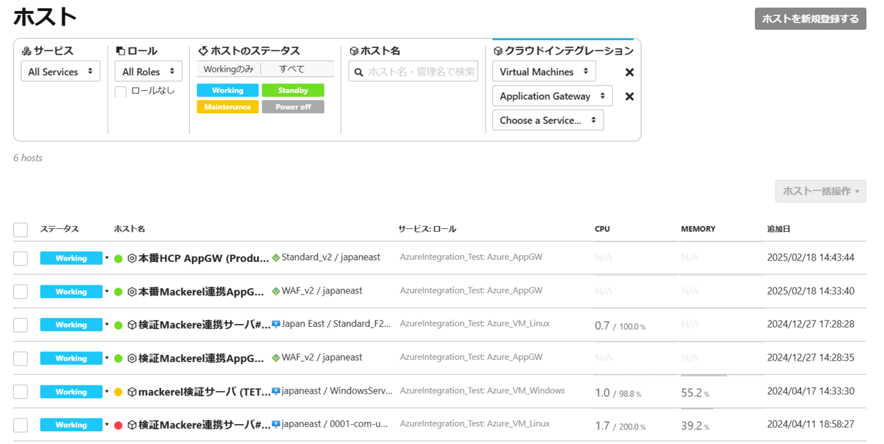Switch to the すべて status tab
884x444 pixels.
tap(292, 70)
